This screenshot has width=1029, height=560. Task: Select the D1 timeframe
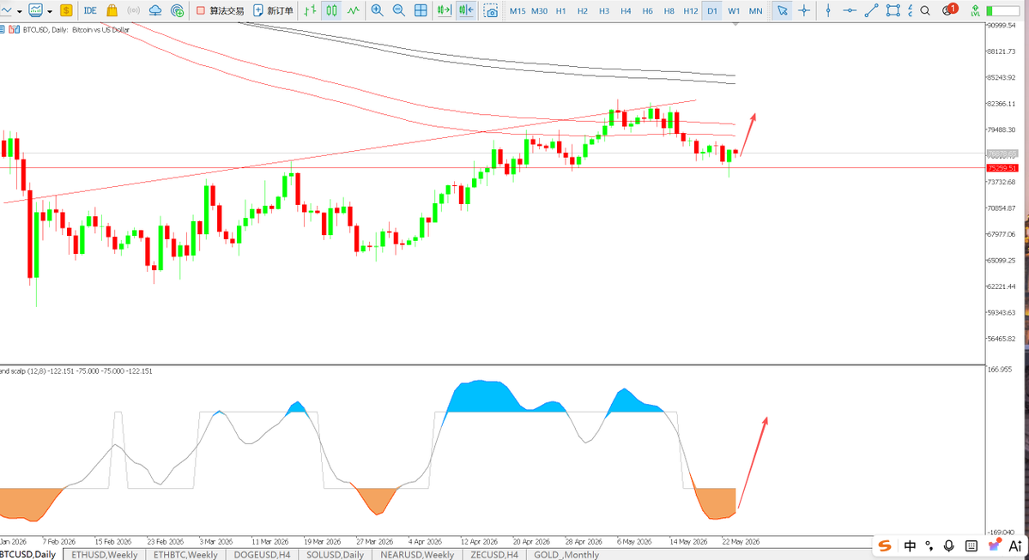pyautogui.click(x=712, y=11)
